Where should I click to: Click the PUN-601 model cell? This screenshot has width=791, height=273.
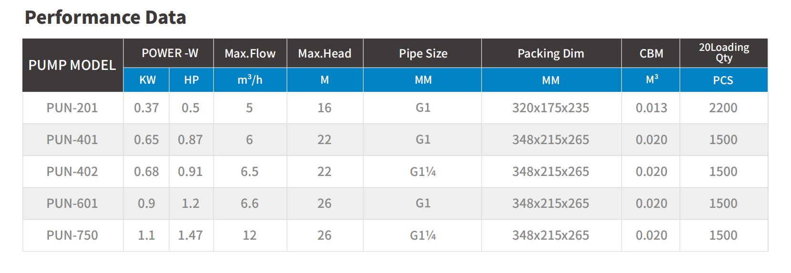pos(72,204)
